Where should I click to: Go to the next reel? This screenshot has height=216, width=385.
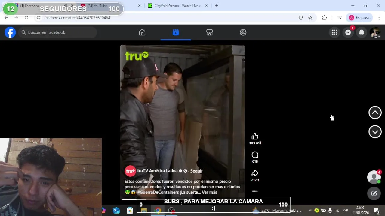coord(375,132)
